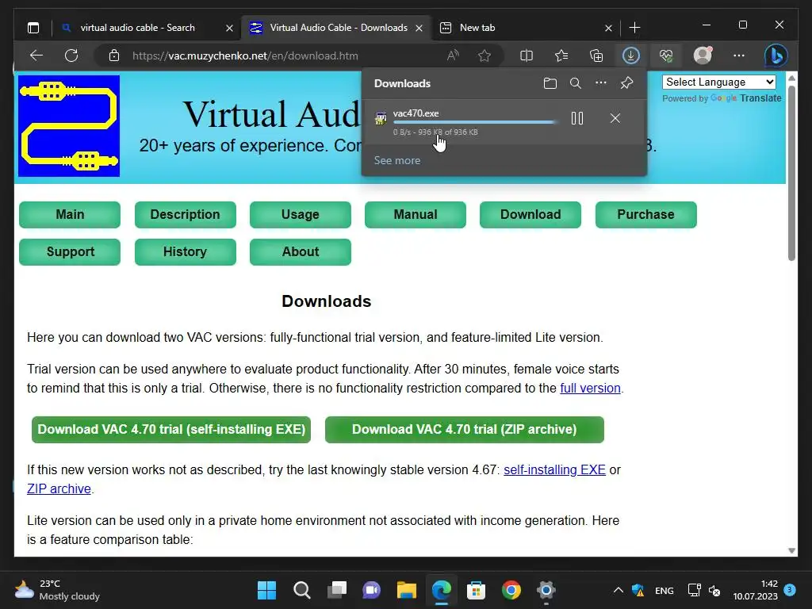Open split screen icon in toolbar

[x=527, y=56]
